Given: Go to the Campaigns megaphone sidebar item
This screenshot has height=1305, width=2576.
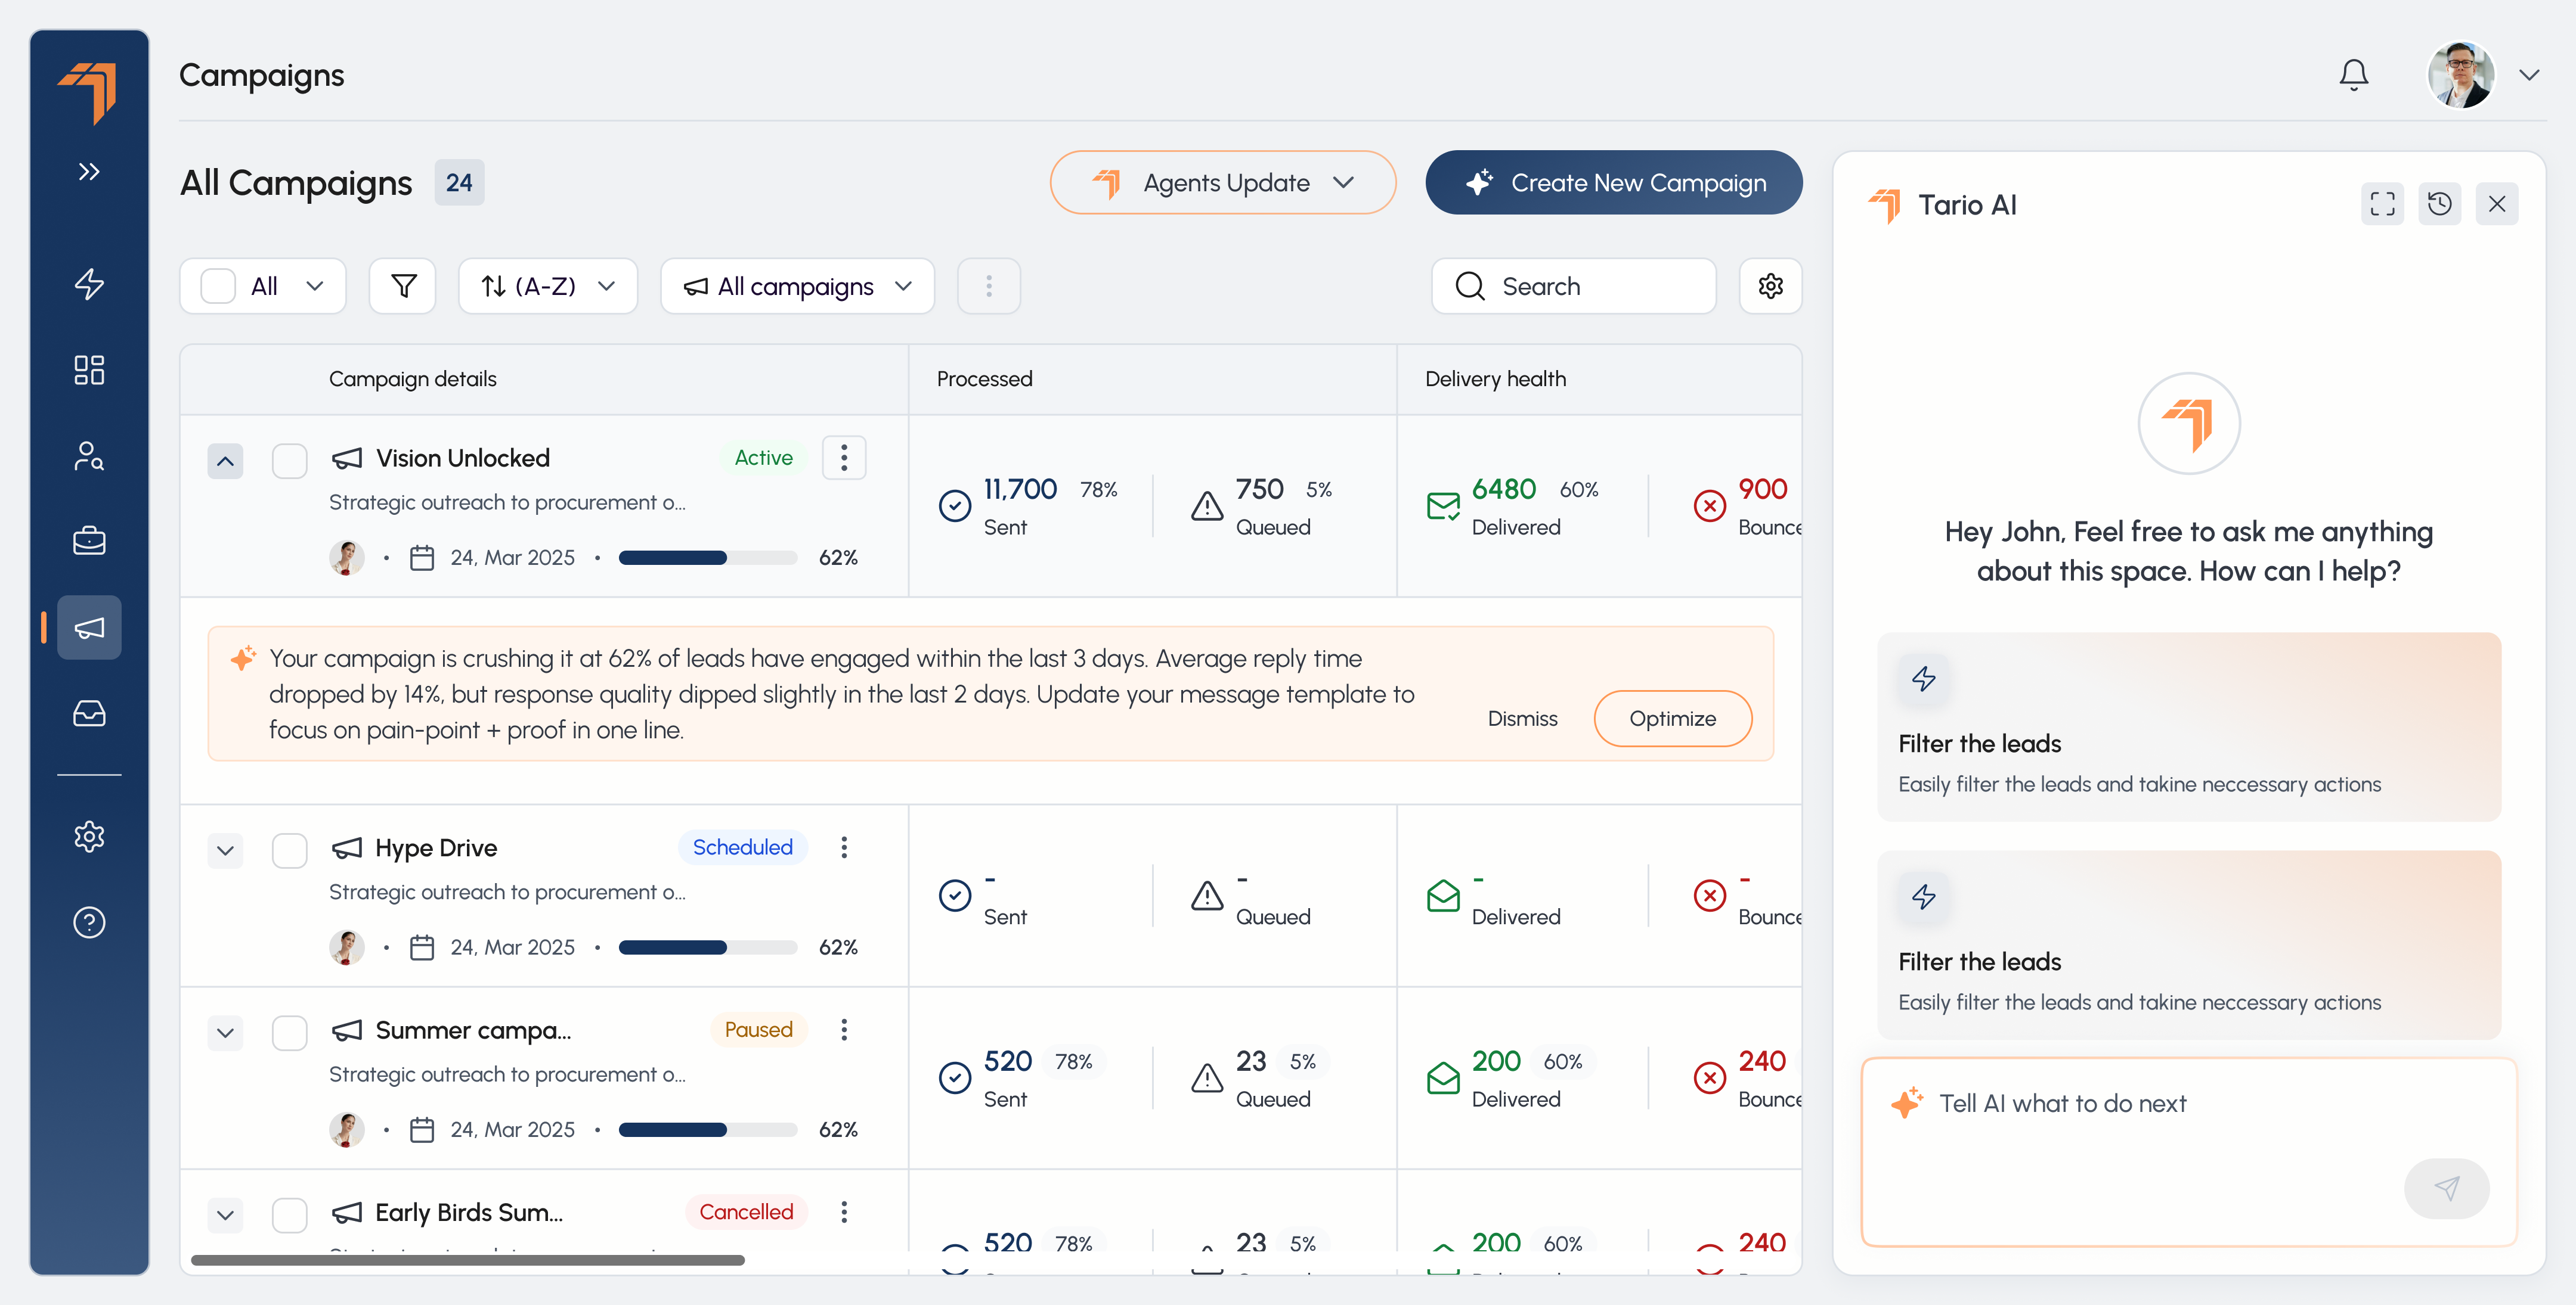Looking at the screenshot, I should [x=89, y=627].
